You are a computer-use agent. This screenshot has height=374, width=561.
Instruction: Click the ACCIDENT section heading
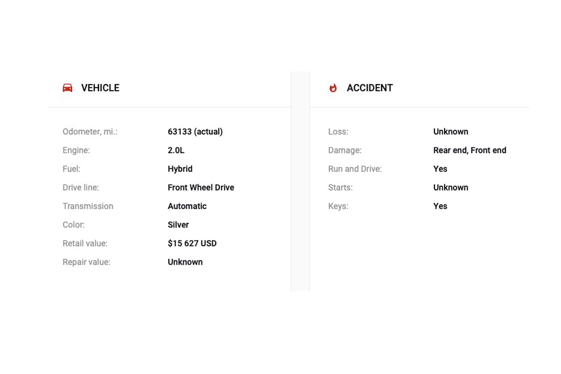[x=370, y=88]
